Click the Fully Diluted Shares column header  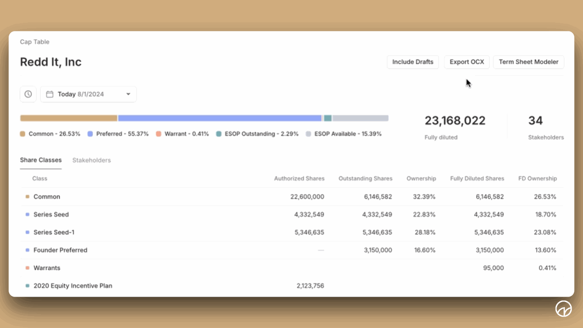pos(477,179)
